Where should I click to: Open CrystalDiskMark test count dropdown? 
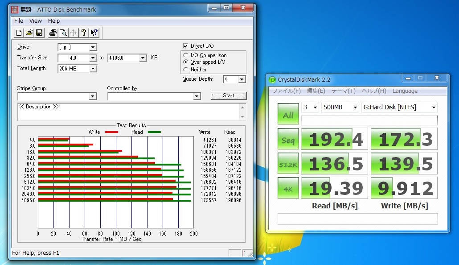coord(310,107)
